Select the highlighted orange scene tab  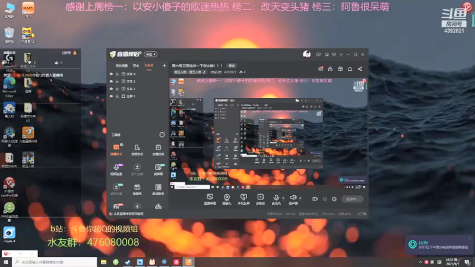(x=149, y=66)
